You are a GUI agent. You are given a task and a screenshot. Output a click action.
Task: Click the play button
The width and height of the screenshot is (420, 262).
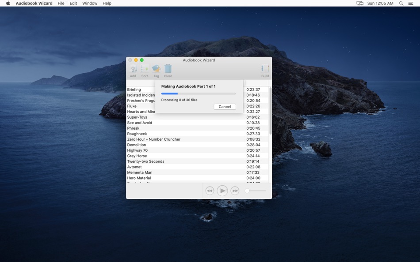tap(222, 191)
